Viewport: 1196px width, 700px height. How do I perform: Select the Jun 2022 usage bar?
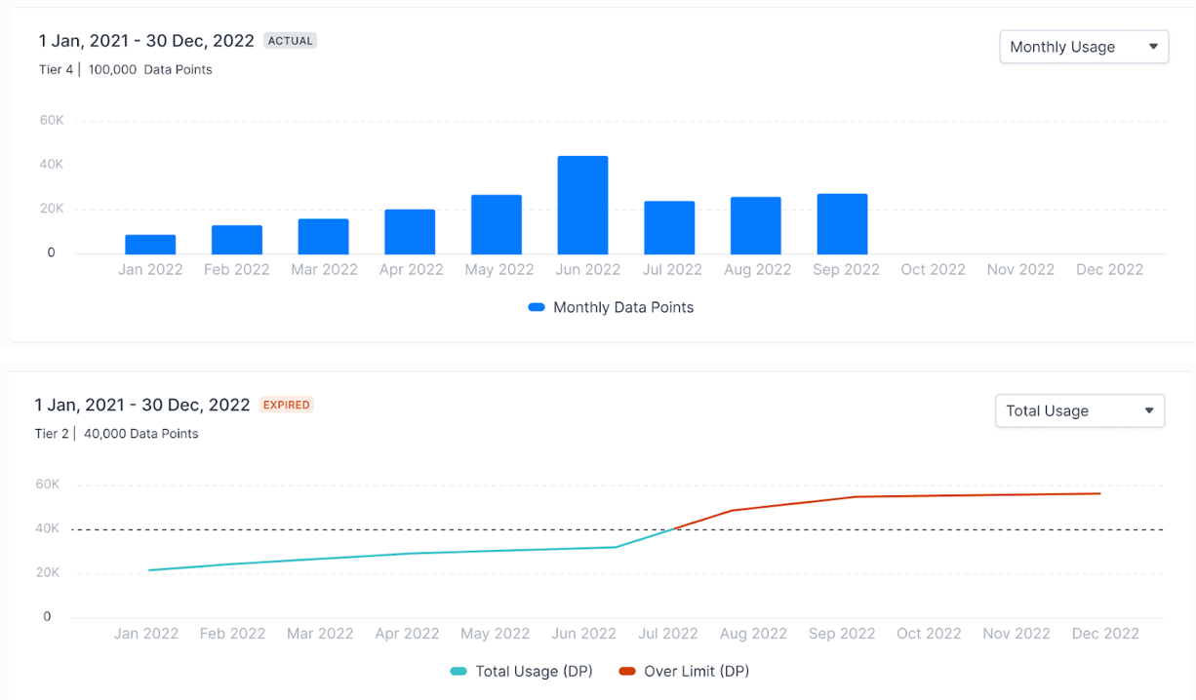(x=582, y=205)
